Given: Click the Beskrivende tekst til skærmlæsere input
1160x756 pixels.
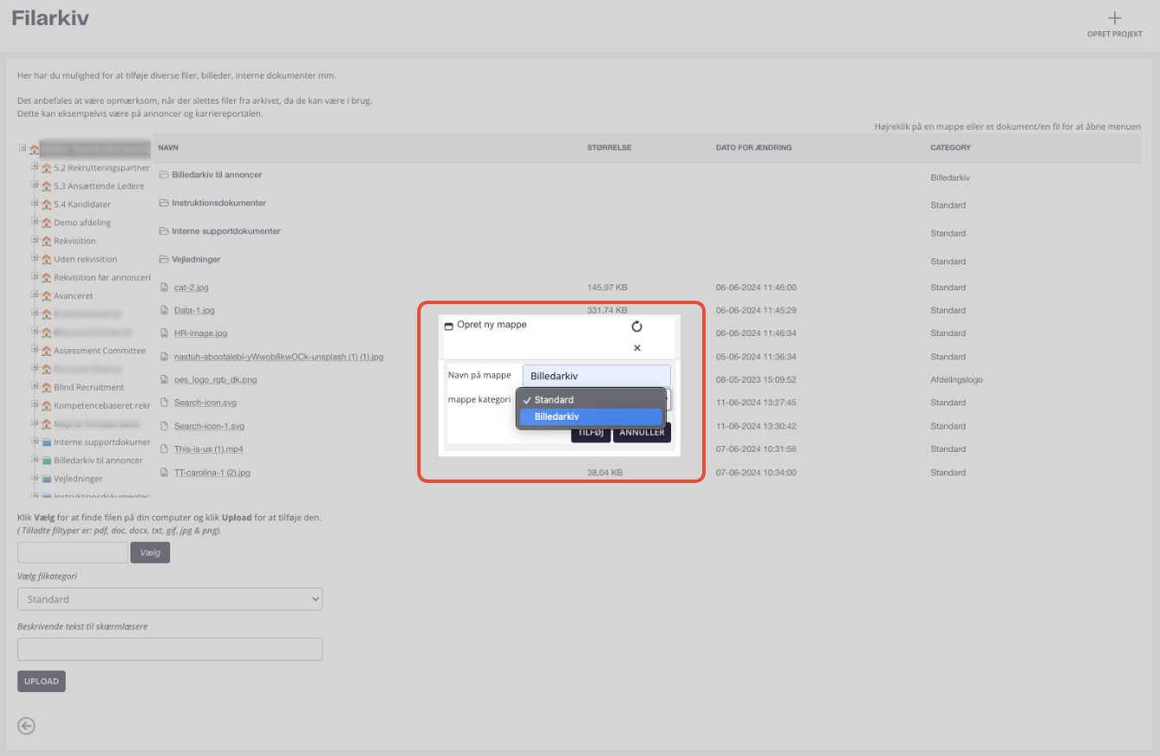Looking at the screenshot, I should [169, 649].
